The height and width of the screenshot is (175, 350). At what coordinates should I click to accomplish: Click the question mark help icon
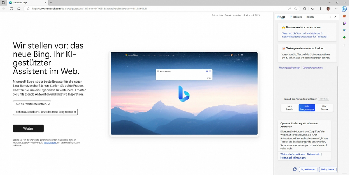tap(295, 169)
